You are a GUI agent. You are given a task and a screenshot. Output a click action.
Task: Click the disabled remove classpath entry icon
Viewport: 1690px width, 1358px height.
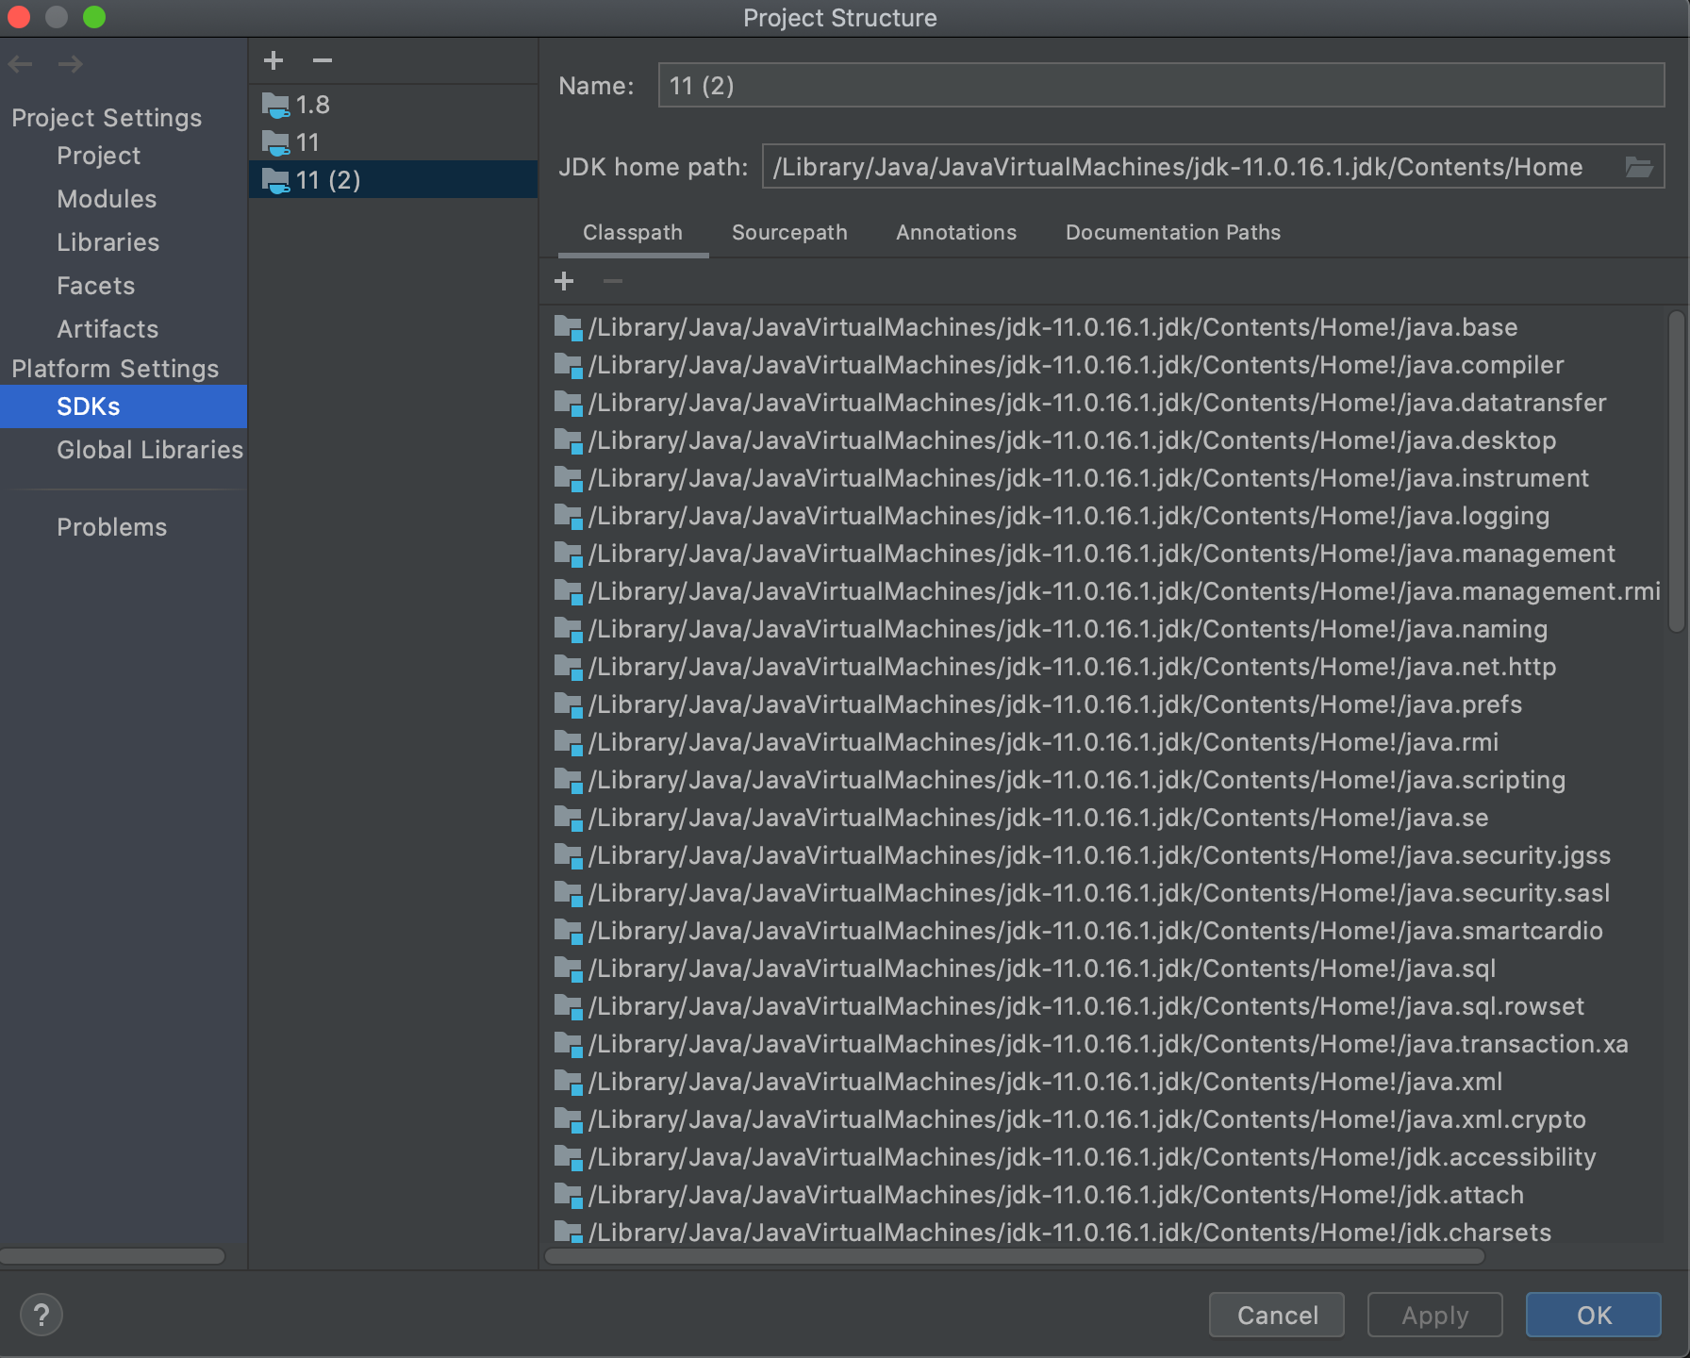[613, 281]
